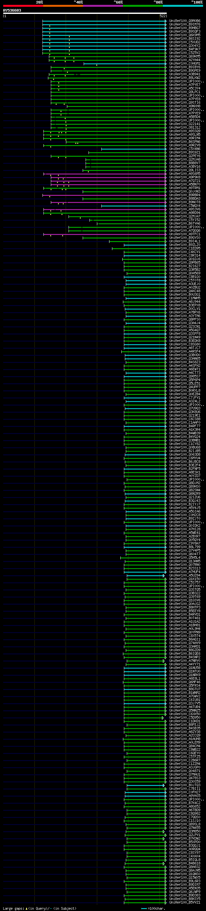Open hit UniRef100_B9HBG7
This screenshot has width=206, height=911.
[185, 28]
